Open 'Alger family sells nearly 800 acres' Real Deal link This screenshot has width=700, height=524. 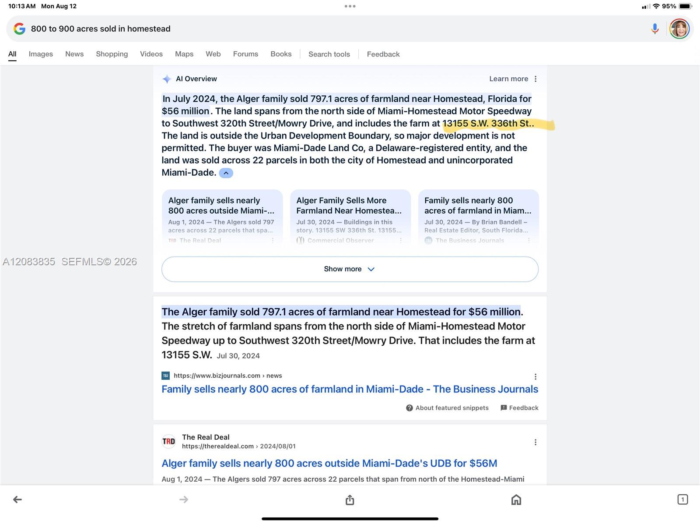point(329,463)
